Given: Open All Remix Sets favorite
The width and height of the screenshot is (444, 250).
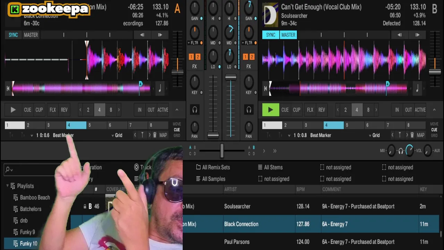Looking at the screenshot, I should pos(213,167).
